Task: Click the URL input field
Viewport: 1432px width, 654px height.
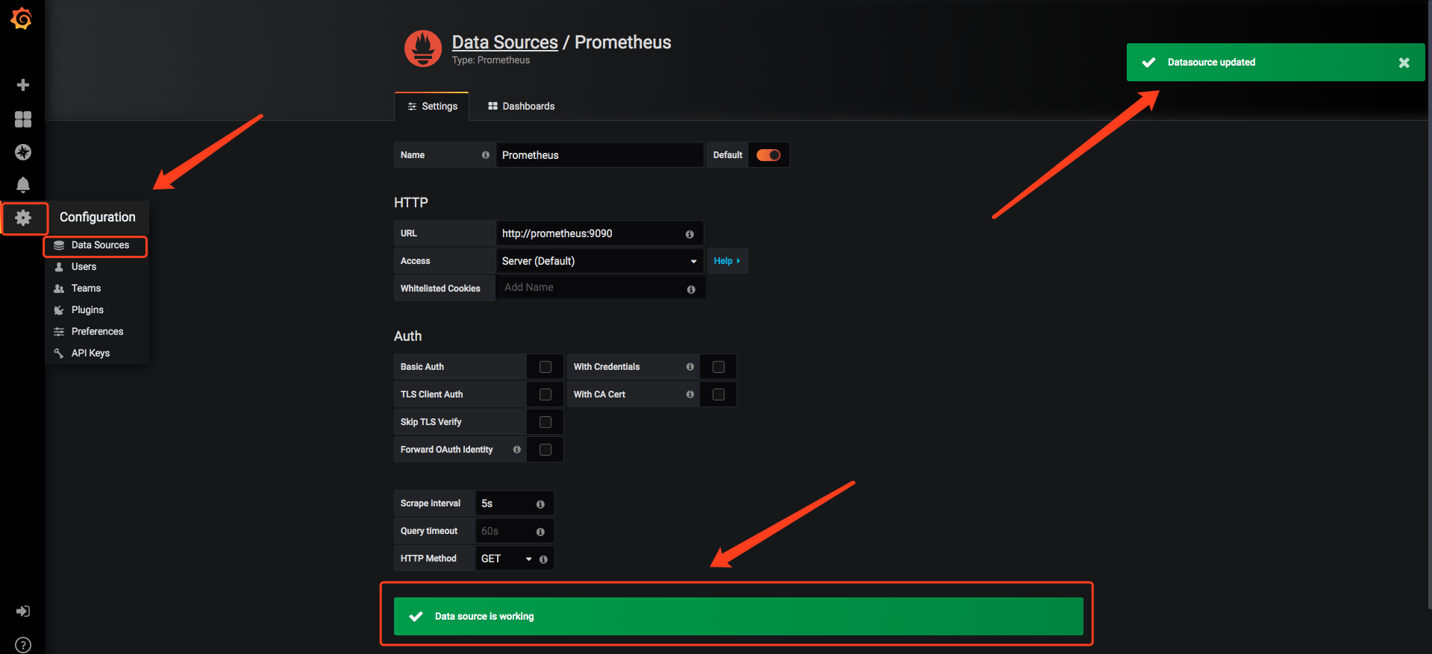Action: point(590,233)
